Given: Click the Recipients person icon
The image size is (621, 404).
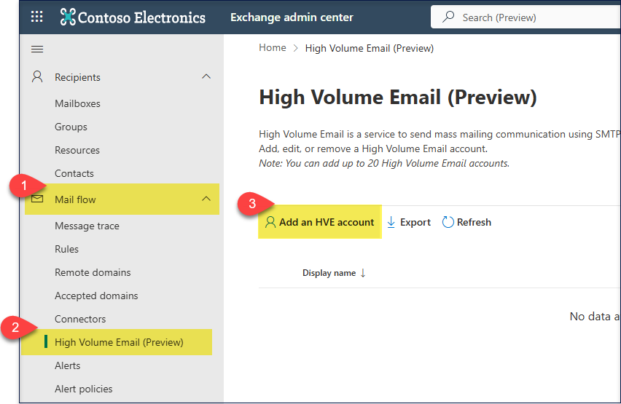Looking at the screenshot, I should [37, 76].
